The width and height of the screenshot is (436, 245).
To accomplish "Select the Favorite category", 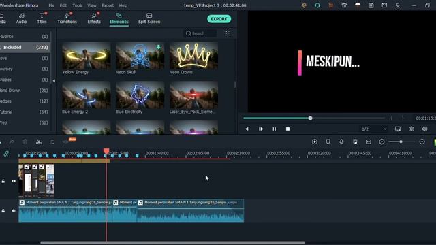I will coord(25,36).
